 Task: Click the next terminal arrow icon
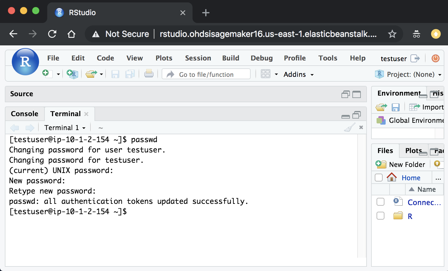30,128
